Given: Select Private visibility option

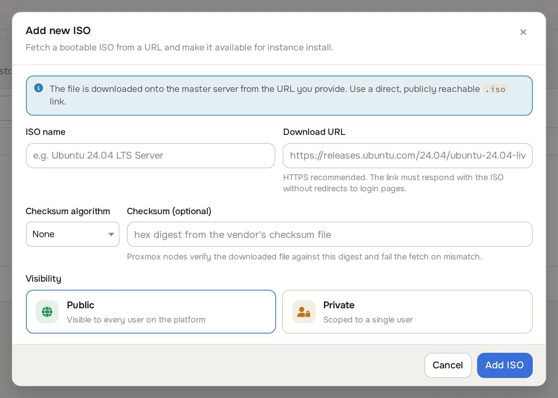Looking at the screenshot, I should 407,312.
